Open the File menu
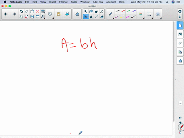Viewport: 184px width, 138px height. [27, 2]
